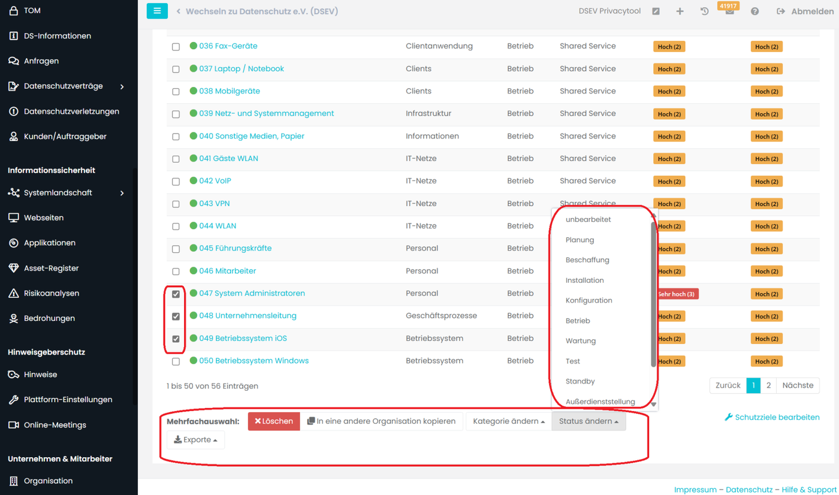Click the Zurück pagination button

tap(728, 385)
